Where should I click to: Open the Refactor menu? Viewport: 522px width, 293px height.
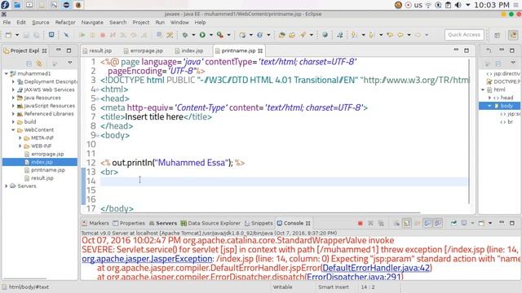point(65,22)
